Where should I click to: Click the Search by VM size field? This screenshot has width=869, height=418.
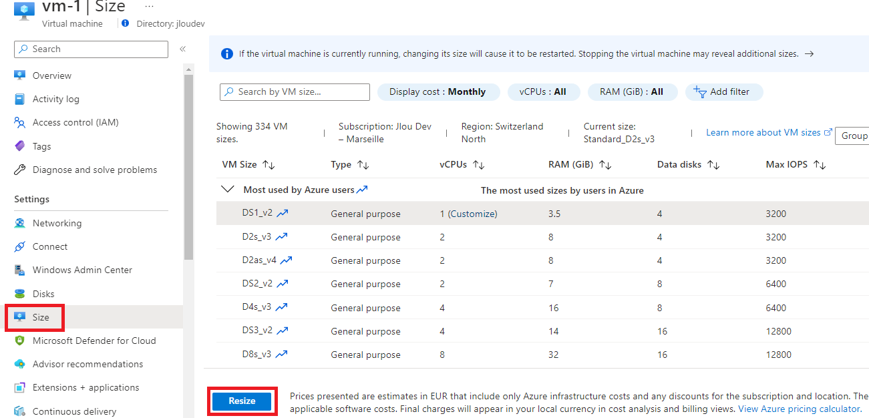pos(295,92)
